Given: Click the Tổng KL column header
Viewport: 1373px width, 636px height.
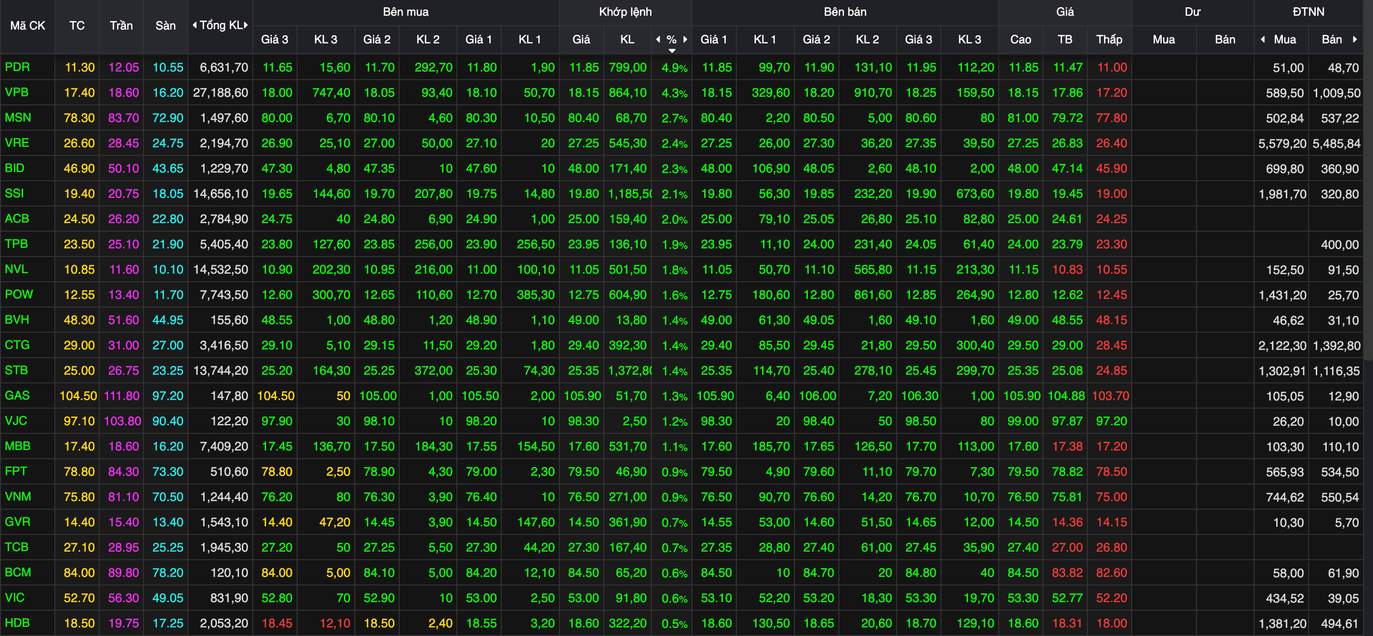Looking at the screenshot, I should click(220, 25).
